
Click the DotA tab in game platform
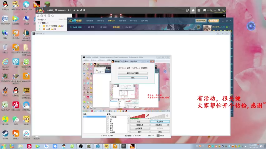(x=76, y=27)
